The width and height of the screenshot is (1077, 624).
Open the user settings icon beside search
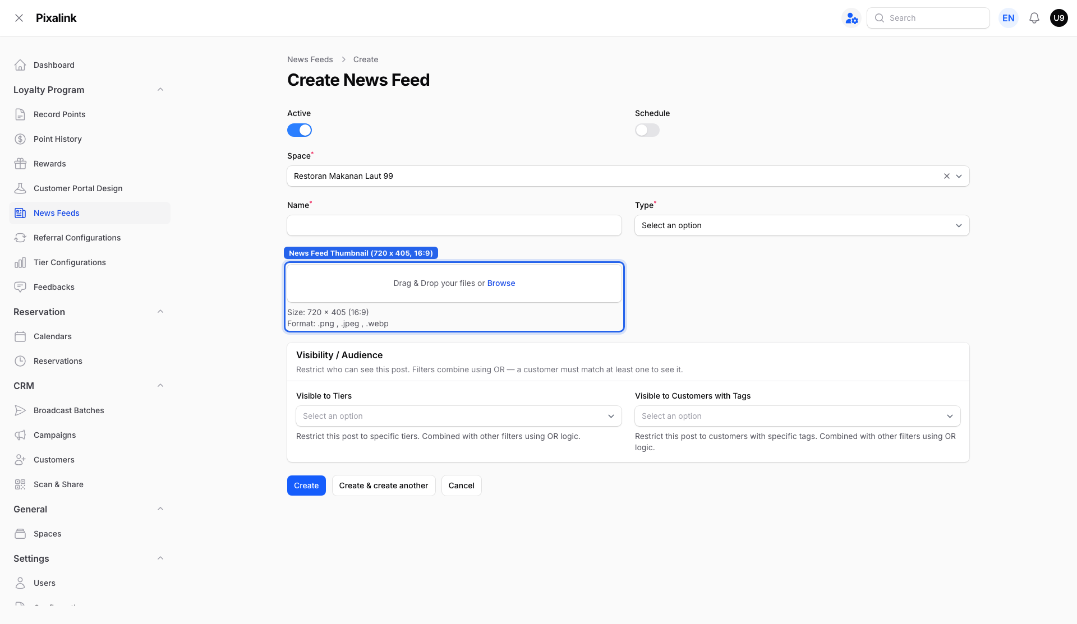pos(852,18)
